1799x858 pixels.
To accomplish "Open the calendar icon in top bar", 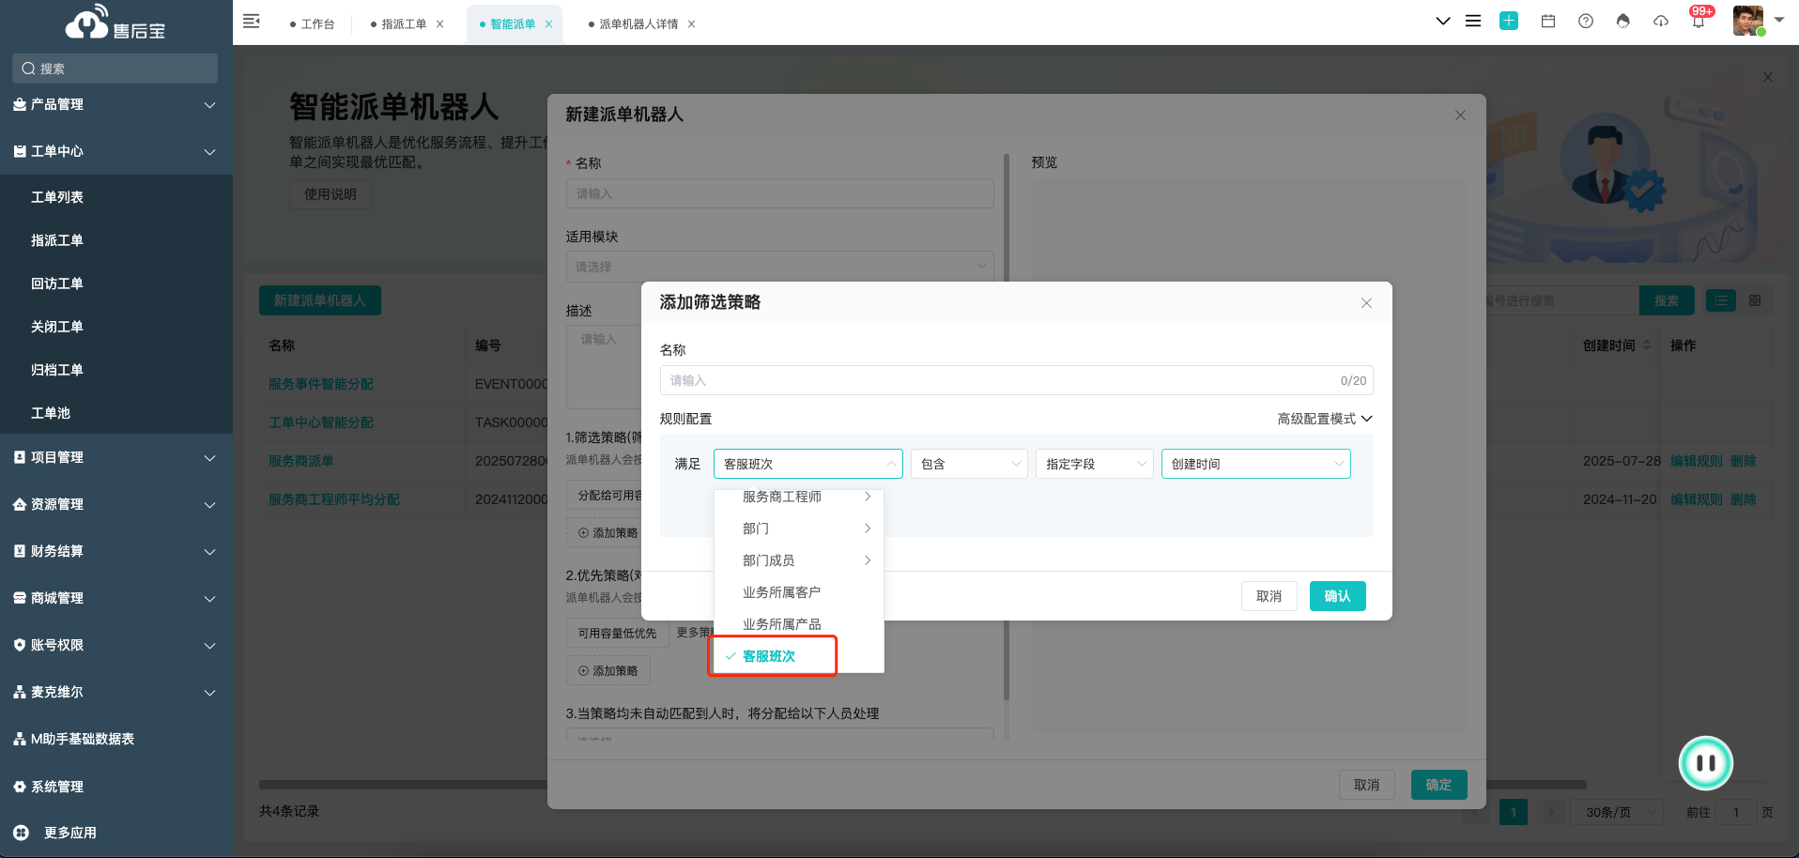I will (x=1548, y=21).
